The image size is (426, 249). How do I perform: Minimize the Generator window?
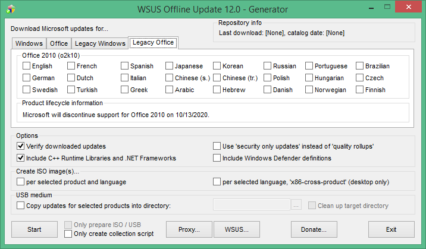tap(371, 8)
